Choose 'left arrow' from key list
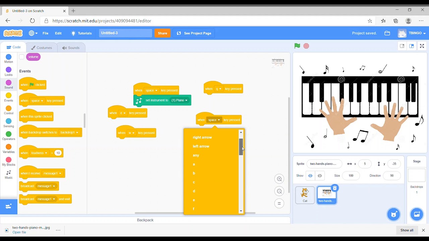The image size is (429, 241). click(x=201, y=146)
